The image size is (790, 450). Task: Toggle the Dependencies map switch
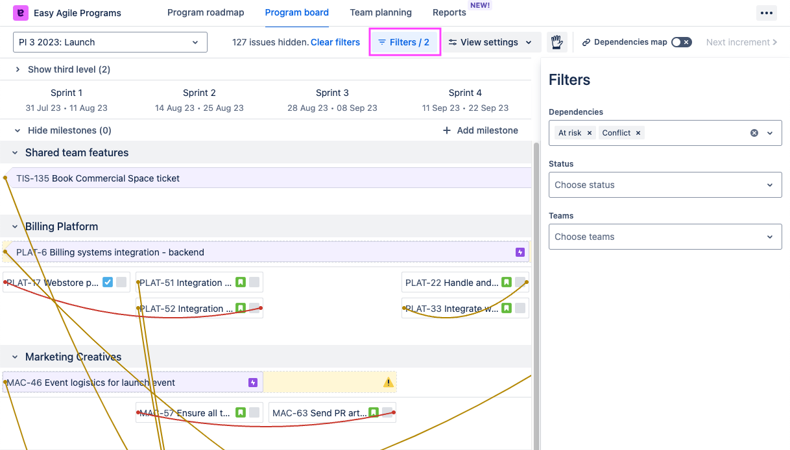(x=681, y=42)
